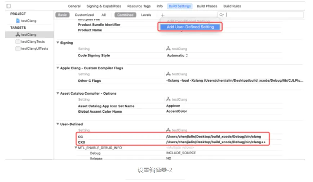Image resolution: width=313 pixels, height=182 pixels.
Task: Select testClang target in sidebar
Action: click(29, 35)
